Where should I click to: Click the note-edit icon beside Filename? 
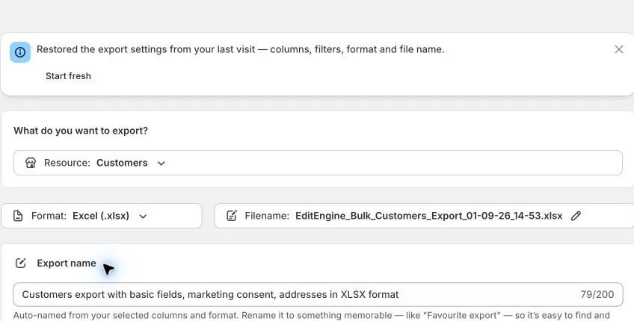(x=232, y=216)
